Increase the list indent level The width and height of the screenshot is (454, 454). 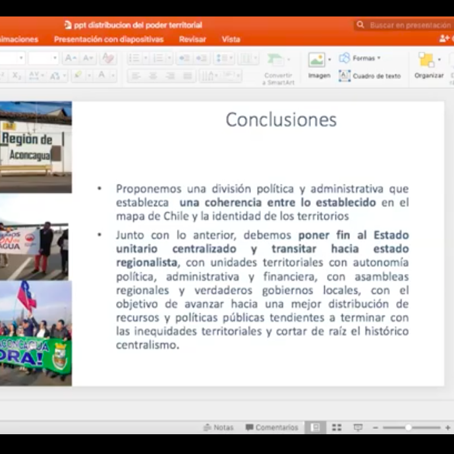[202, 58]
